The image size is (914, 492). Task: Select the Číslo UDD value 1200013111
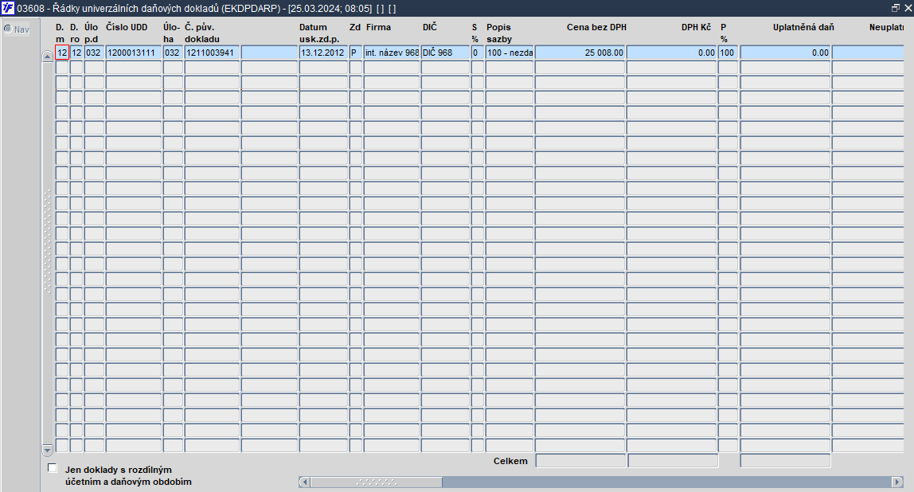(134, 53)
